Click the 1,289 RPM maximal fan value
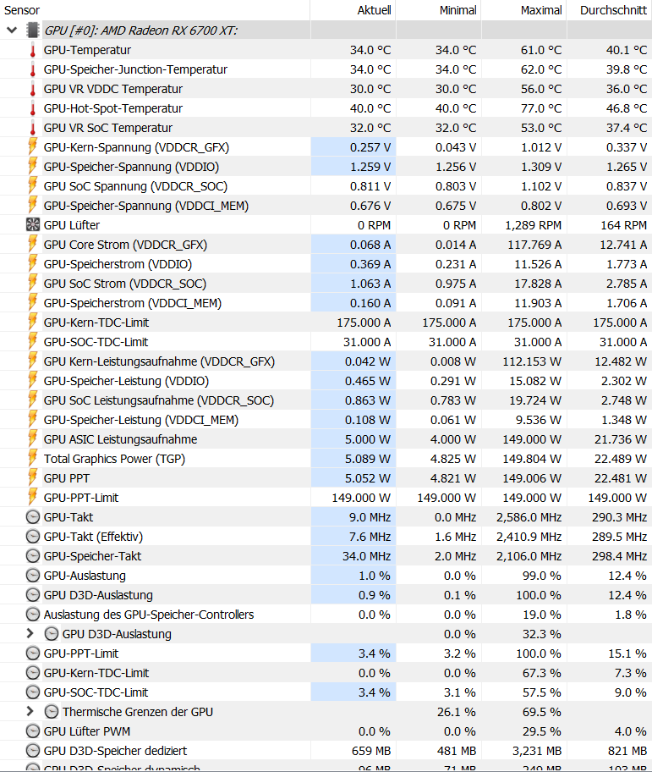This screenshot has height=772, width=652. click(533, 225)
